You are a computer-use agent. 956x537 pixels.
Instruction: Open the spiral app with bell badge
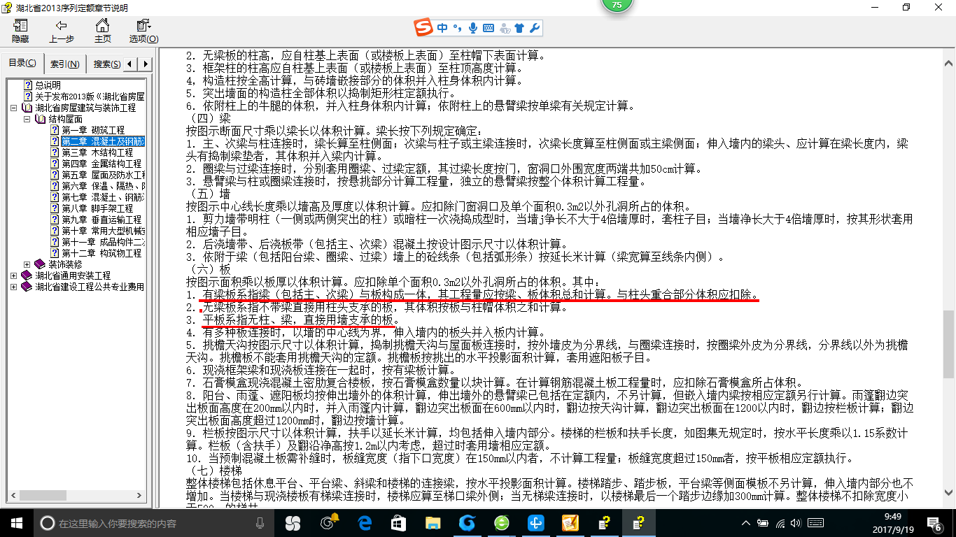coord(329,523)
